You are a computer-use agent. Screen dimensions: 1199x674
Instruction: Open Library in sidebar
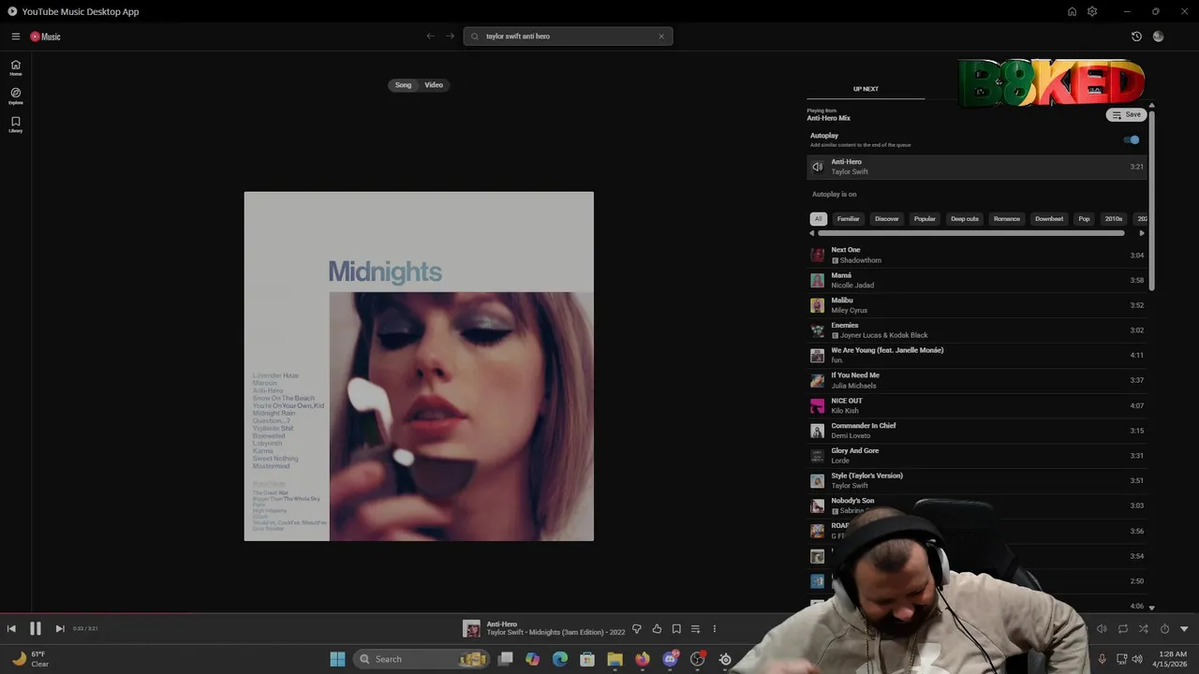[16, 124]
